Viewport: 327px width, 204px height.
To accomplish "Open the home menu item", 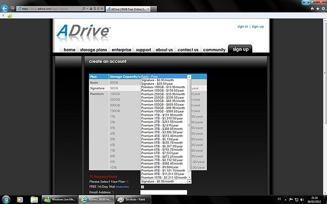I will coord(69,50).
